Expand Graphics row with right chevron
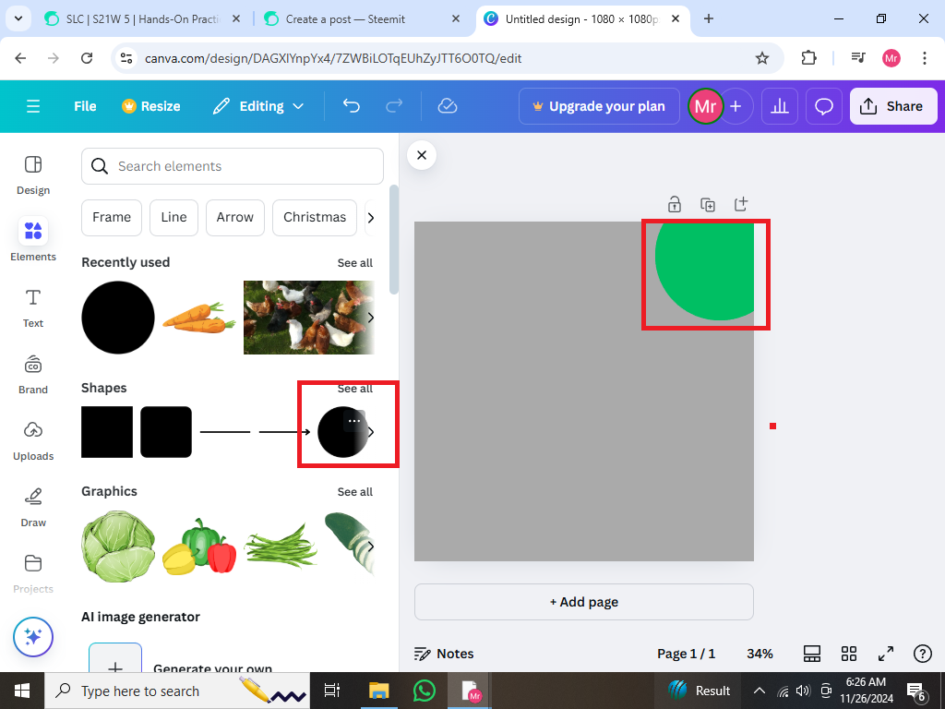Screen dimensions: 945x709 coord(371,547)
